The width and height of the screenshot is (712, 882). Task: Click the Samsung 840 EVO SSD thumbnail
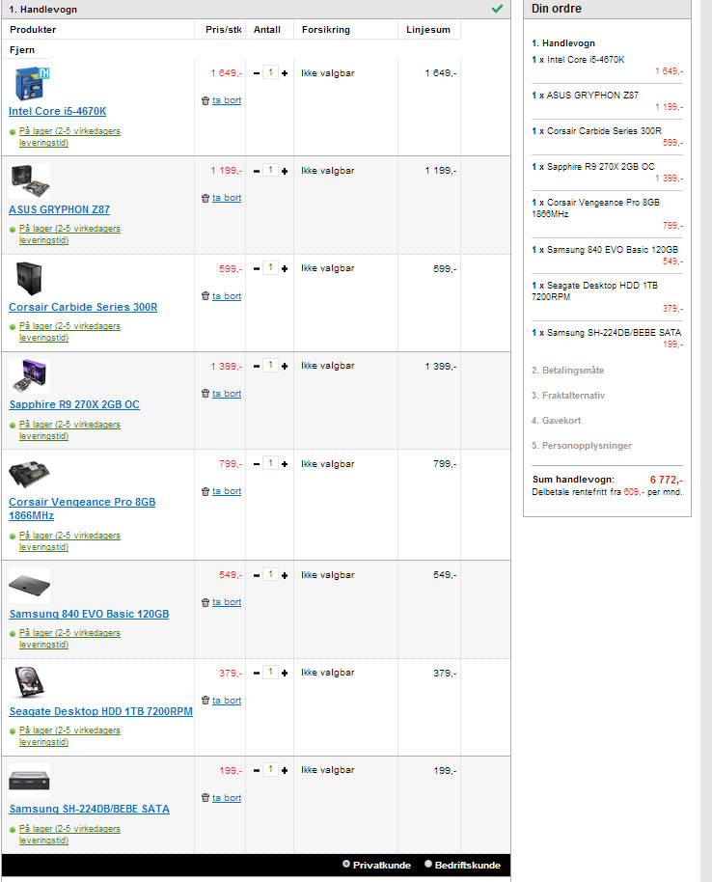point(29,586)
